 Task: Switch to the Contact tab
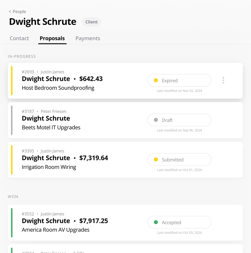pyautogui.click(x=19, y=38)
